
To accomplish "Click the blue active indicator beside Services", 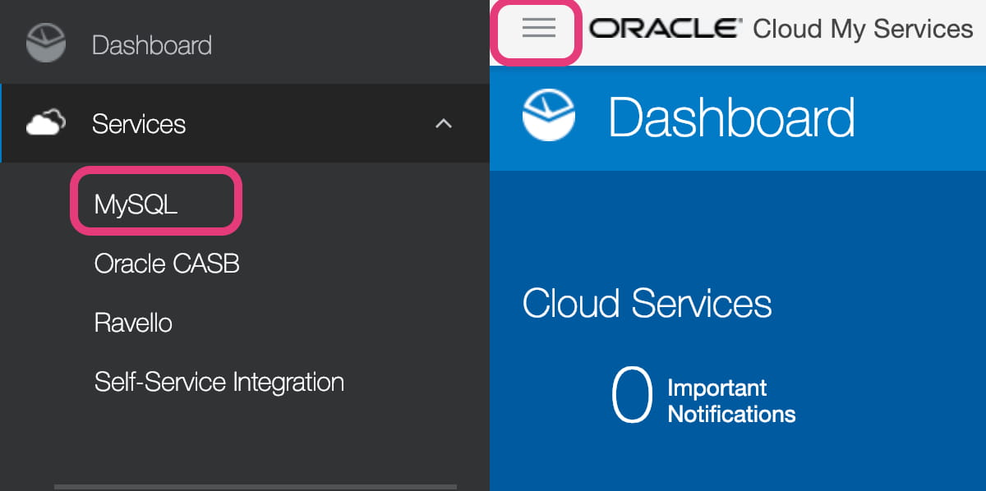I will 1,123.
